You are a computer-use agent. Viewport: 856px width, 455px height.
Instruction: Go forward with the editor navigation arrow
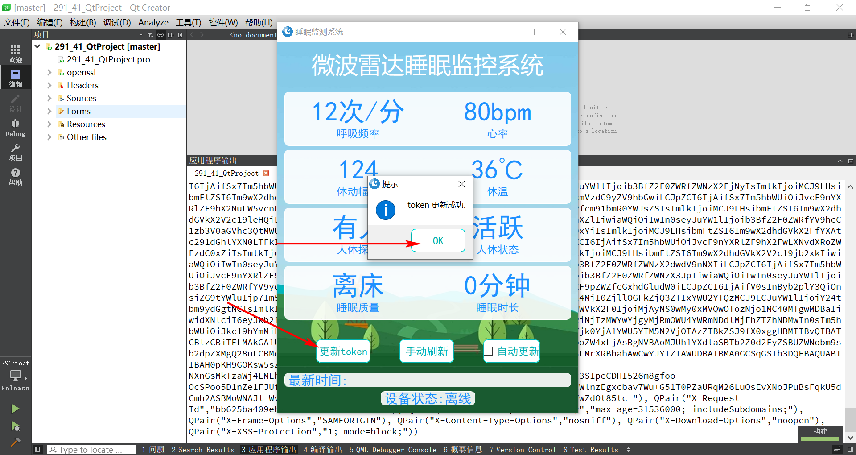point(202,35)
